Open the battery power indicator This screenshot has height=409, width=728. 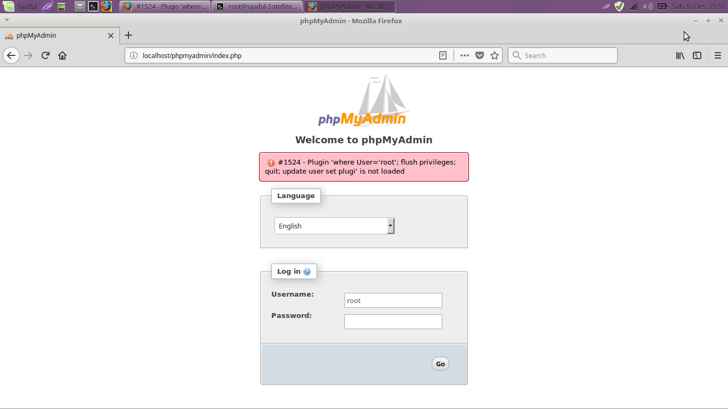coord(662,6)
